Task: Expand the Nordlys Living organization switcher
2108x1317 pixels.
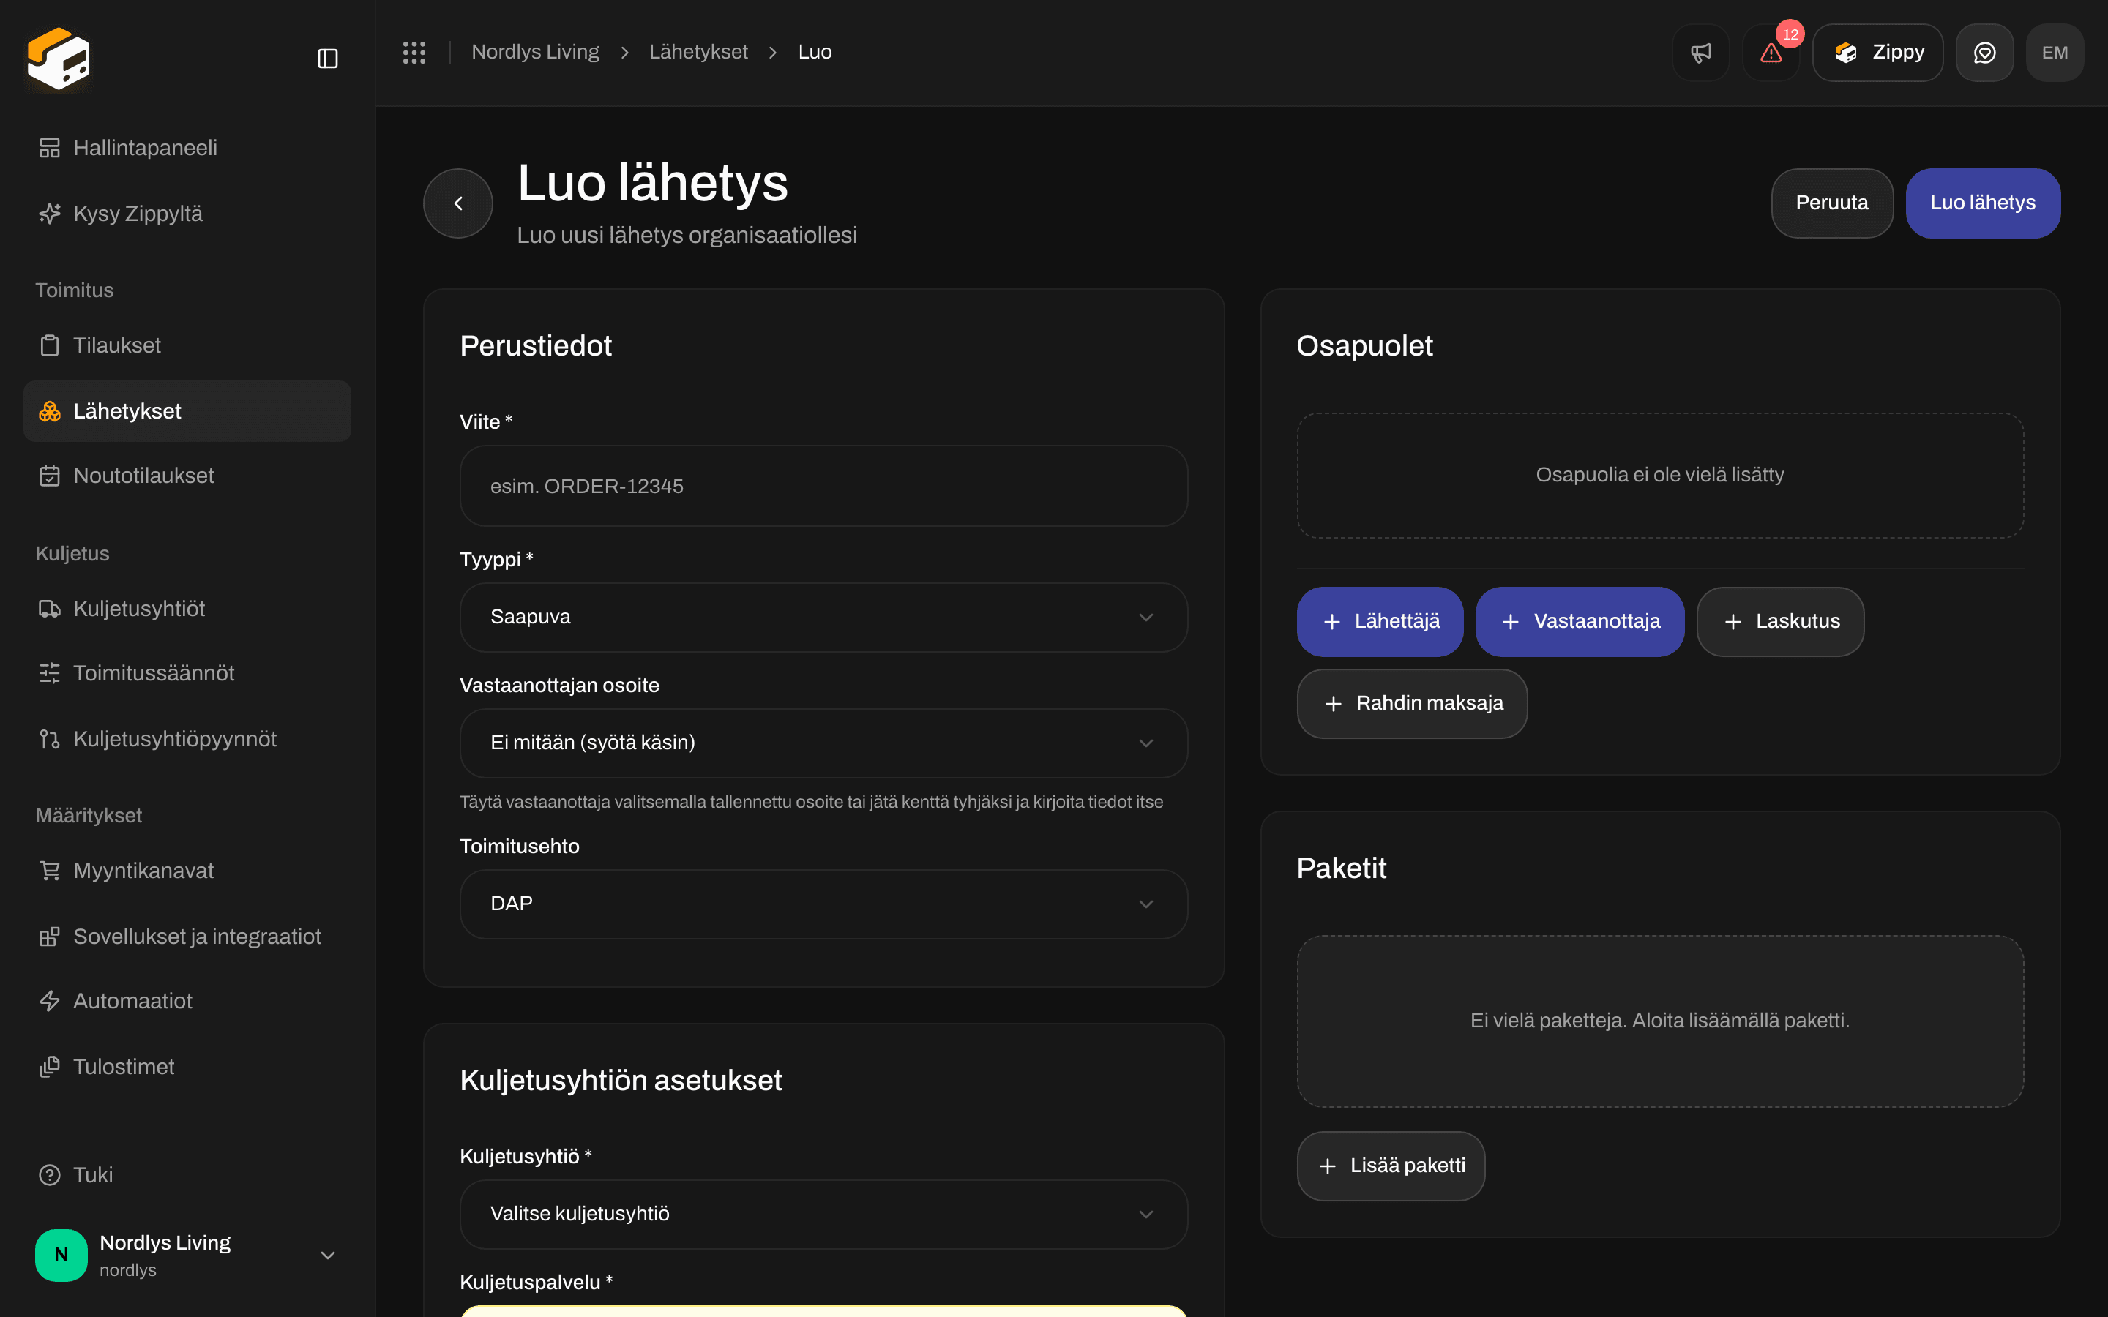Action: (187, 1255)
